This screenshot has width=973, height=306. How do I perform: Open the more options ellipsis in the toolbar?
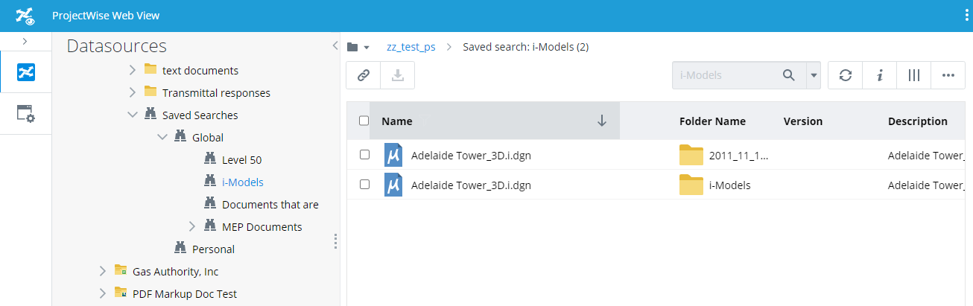click(948, 75)
